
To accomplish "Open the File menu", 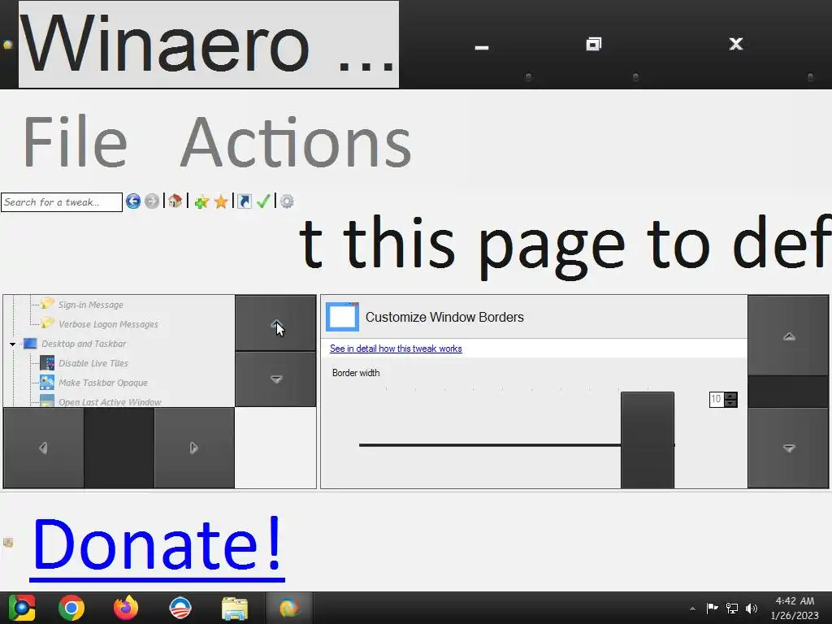I will pos(75,141).
